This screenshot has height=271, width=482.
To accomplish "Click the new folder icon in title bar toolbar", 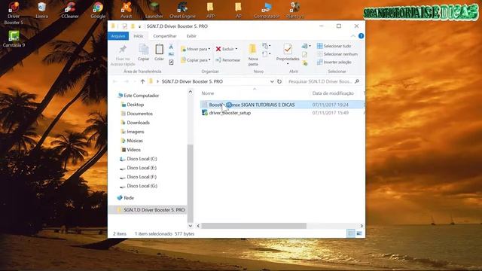I will pos(133,26).
